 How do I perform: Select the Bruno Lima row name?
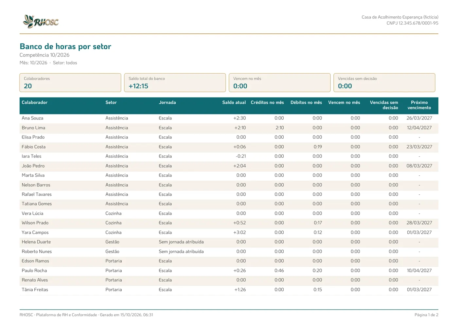(x=33, y=128)
